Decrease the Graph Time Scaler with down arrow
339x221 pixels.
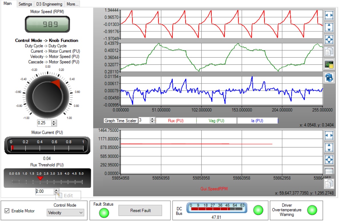[x=152, y=122]
